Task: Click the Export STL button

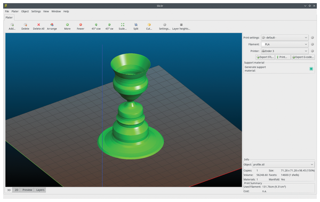Action: tap(265, 57)
